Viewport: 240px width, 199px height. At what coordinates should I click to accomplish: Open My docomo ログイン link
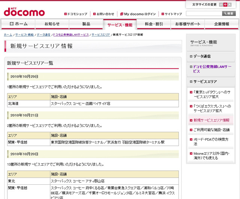tap(140, 14)
